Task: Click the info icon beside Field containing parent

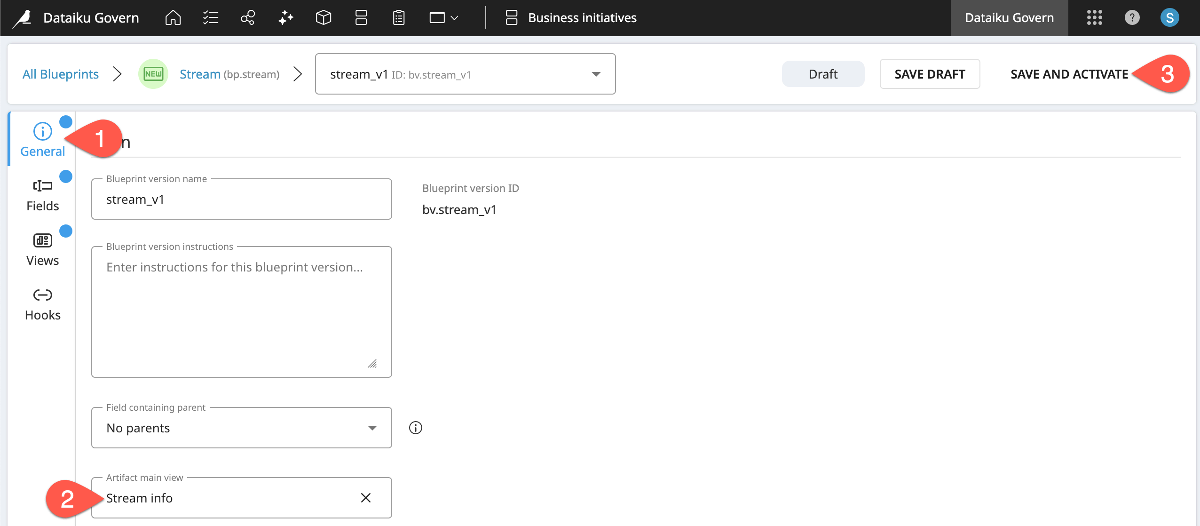Action: tap(416, 428)
